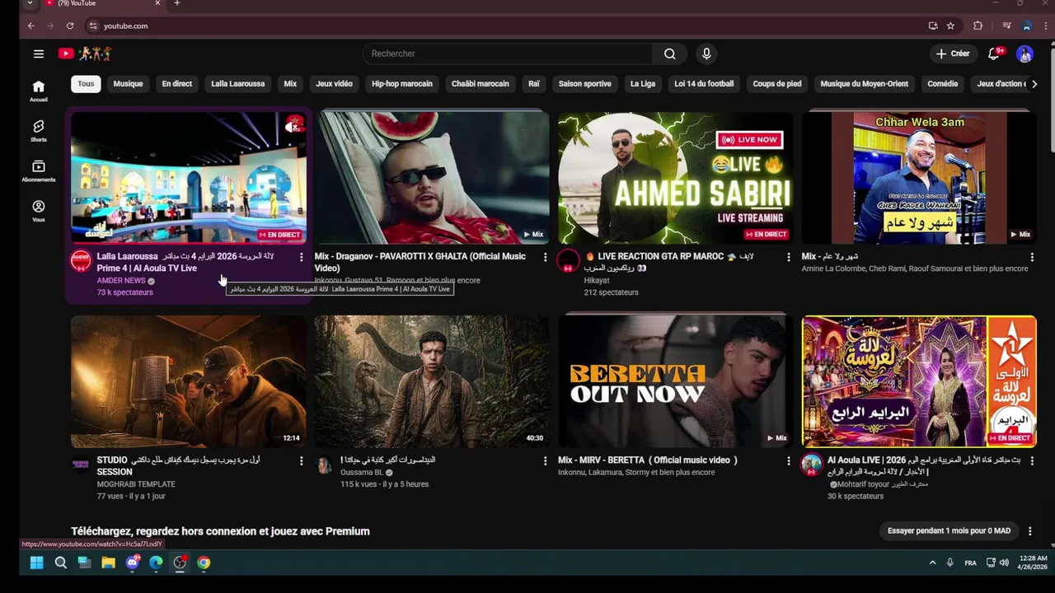View site information next to the URL
Image resolution: width=1055 pixels, height=593 pixels.
92,26
